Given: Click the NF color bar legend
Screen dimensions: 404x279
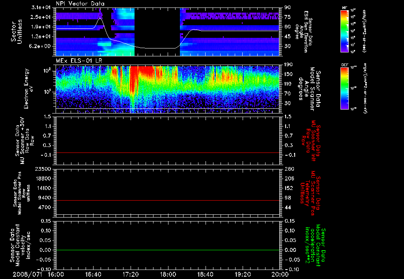Looking at the screenshot, I should pyautogui.click(x=345, y=31).
